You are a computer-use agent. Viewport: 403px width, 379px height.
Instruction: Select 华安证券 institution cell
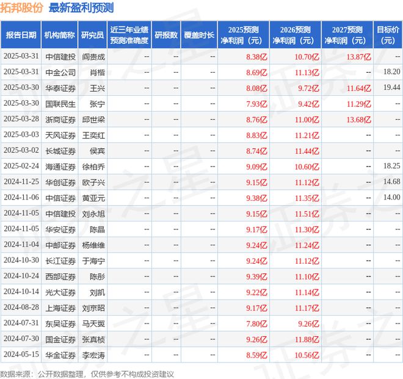point(60,229)
